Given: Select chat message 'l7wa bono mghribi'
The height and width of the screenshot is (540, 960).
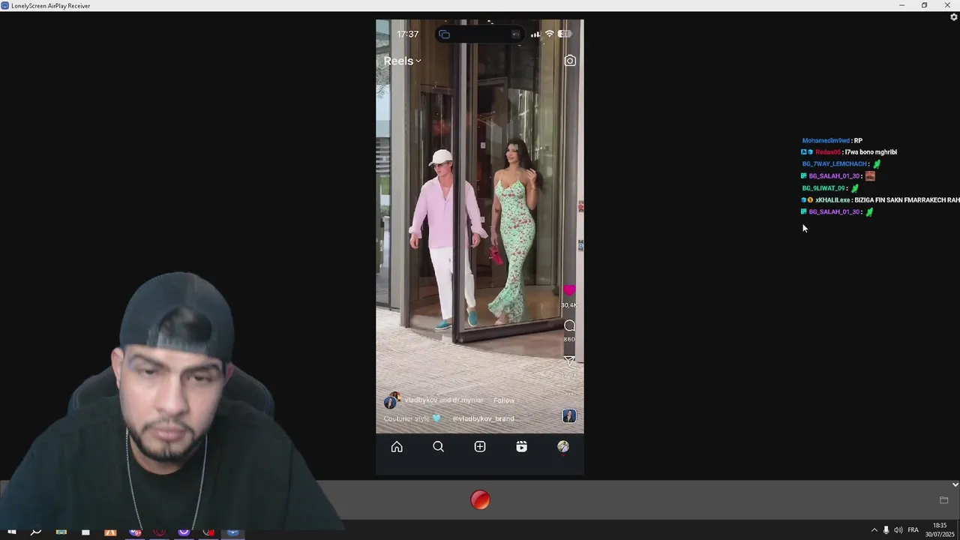Looking at the screenshot, I should [x=871, y=152].
